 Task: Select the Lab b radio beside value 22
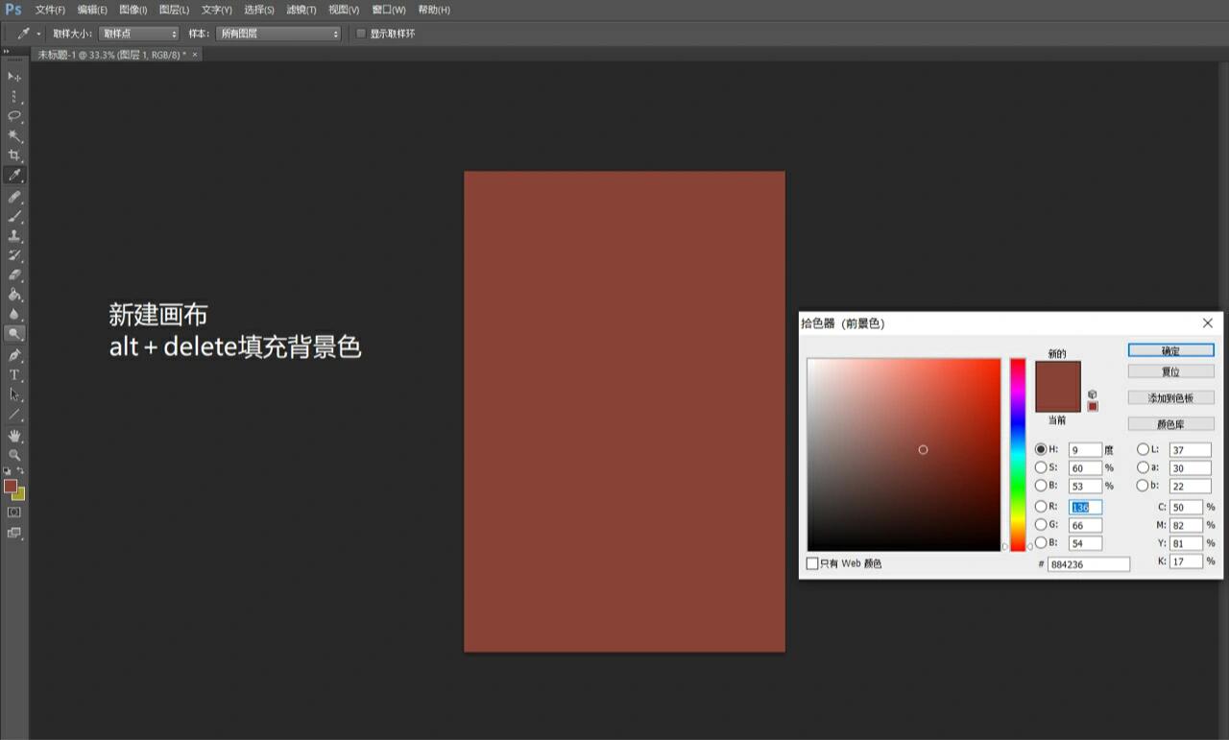[1143, 486]
